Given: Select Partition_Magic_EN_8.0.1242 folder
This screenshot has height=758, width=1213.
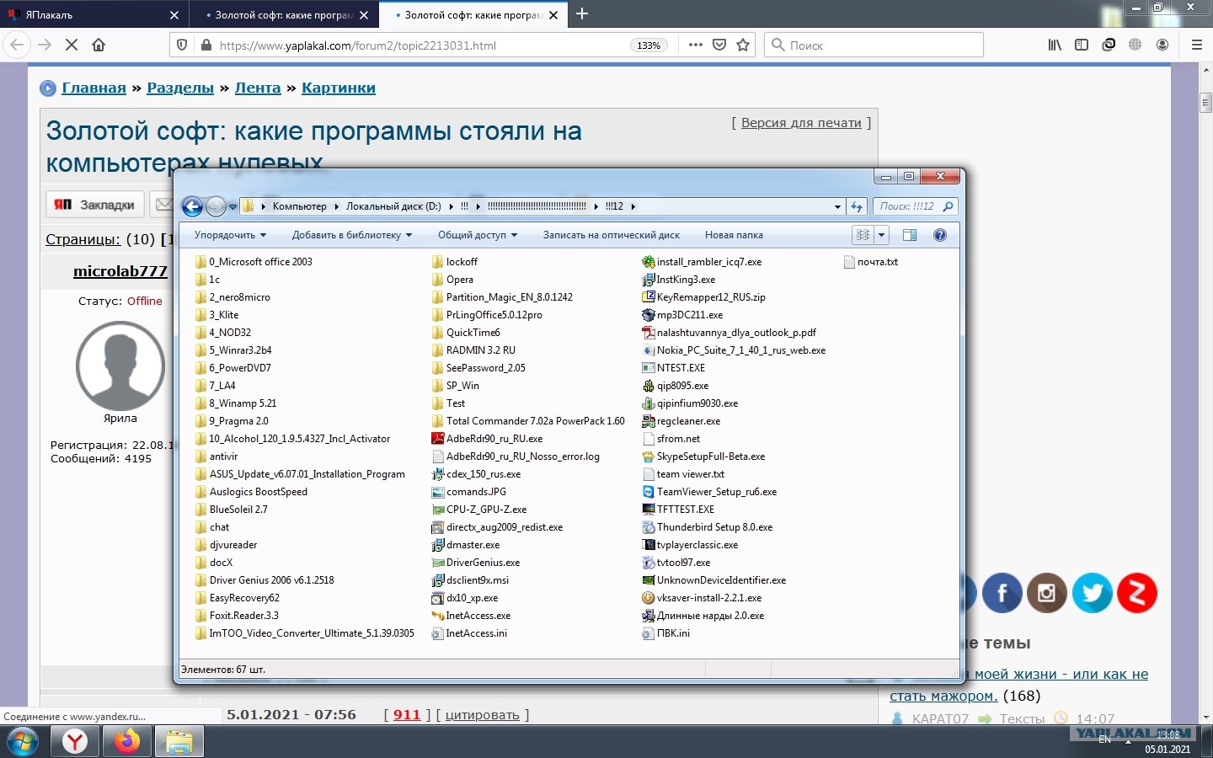Looking at the screenshot, I should pos(503,297).
